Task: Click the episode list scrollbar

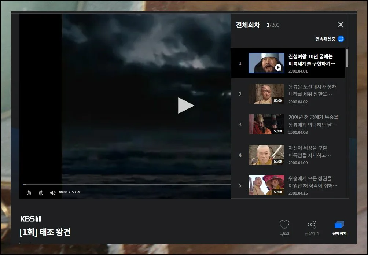Action: (347, 59)
